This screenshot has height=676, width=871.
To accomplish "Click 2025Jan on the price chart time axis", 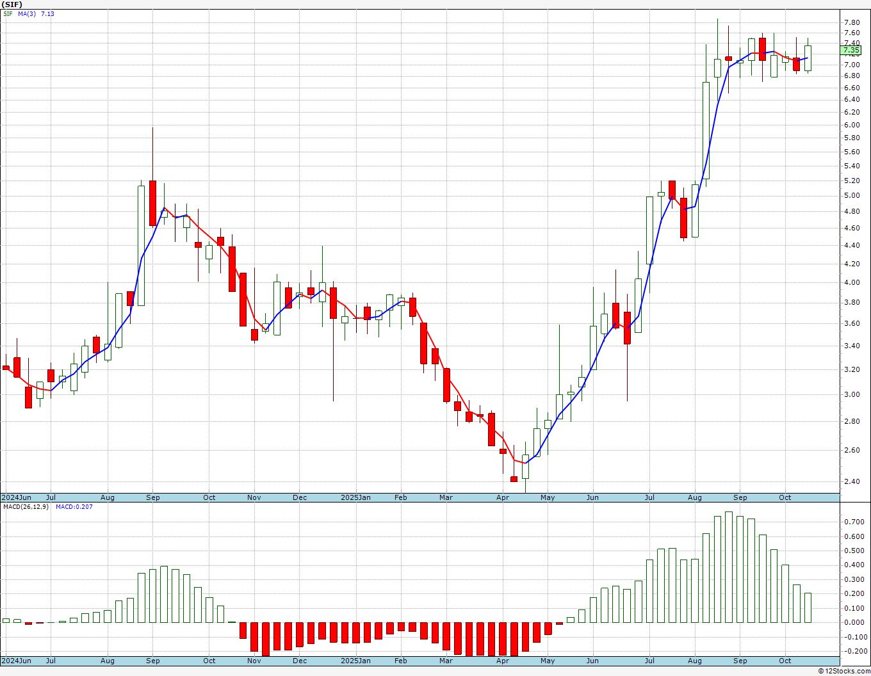I will (355, 497).
